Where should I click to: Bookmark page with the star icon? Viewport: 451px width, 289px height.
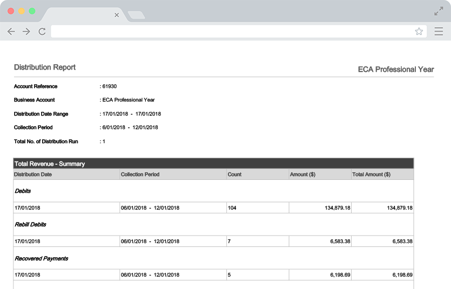pos(419,31)
